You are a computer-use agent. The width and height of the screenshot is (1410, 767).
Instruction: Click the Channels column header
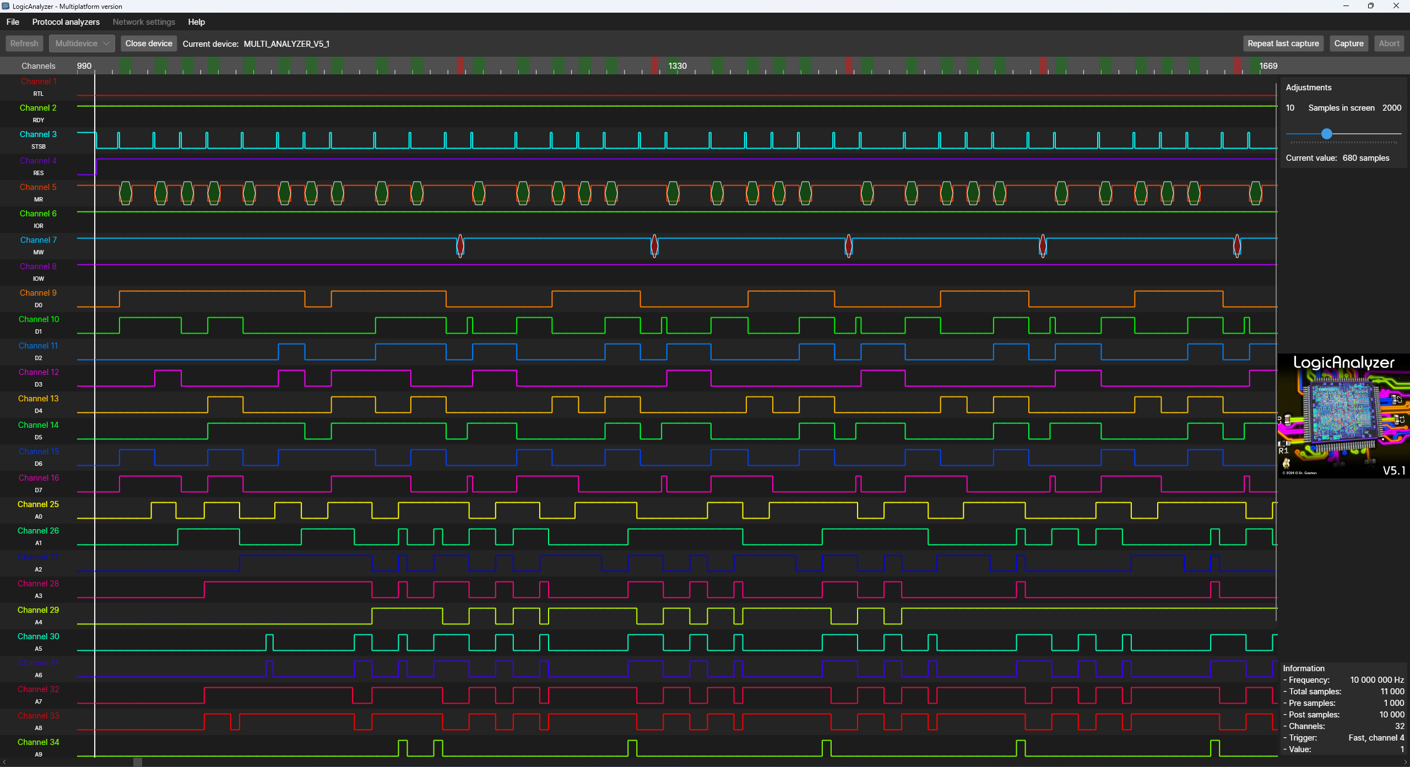click(39, 66)
